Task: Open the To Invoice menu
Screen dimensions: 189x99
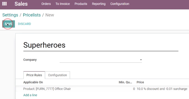Action: point(63,4)
